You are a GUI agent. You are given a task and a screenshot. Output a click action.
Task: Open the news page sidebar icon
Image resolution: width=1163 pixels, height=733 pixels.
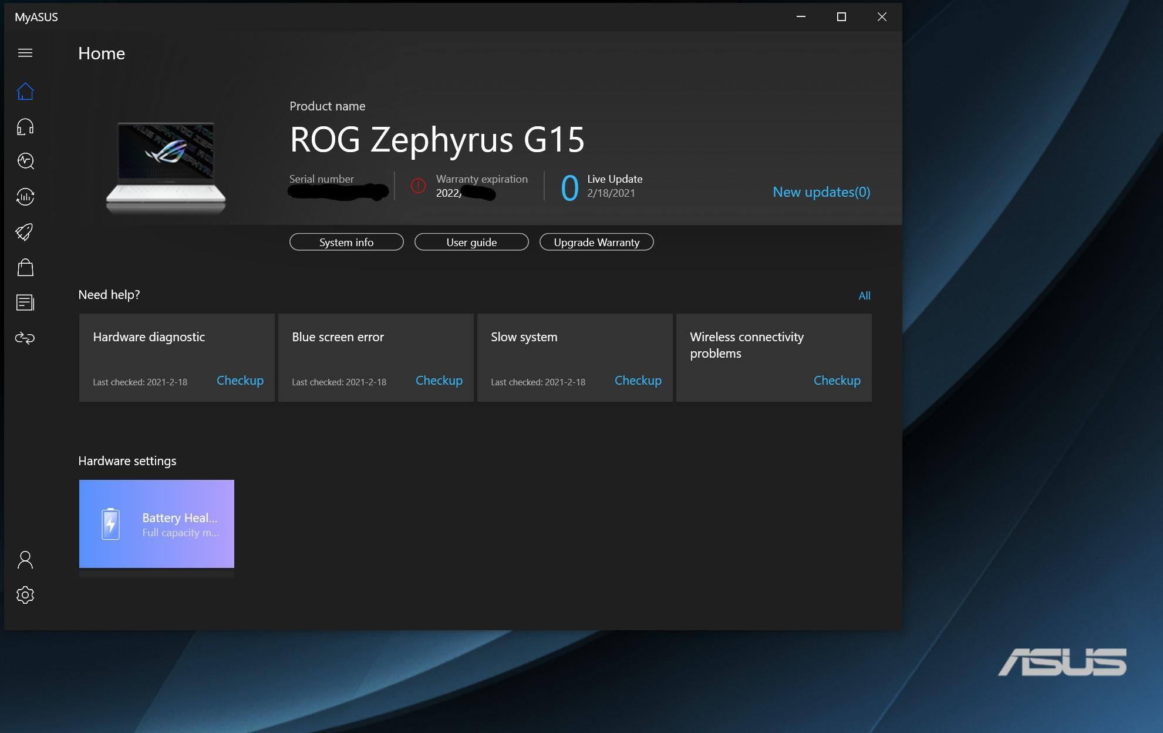pyautogui.click(x=25, y=302)
